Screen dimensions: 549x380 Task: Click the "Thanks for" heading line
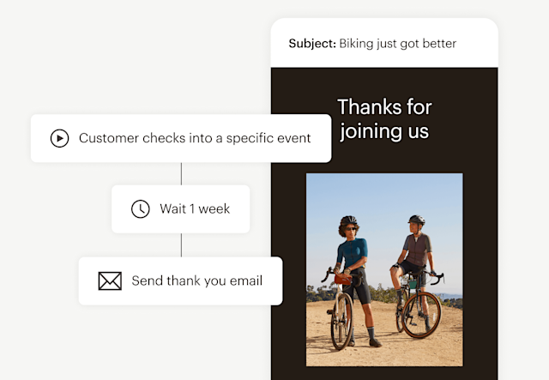coord(384,107)
